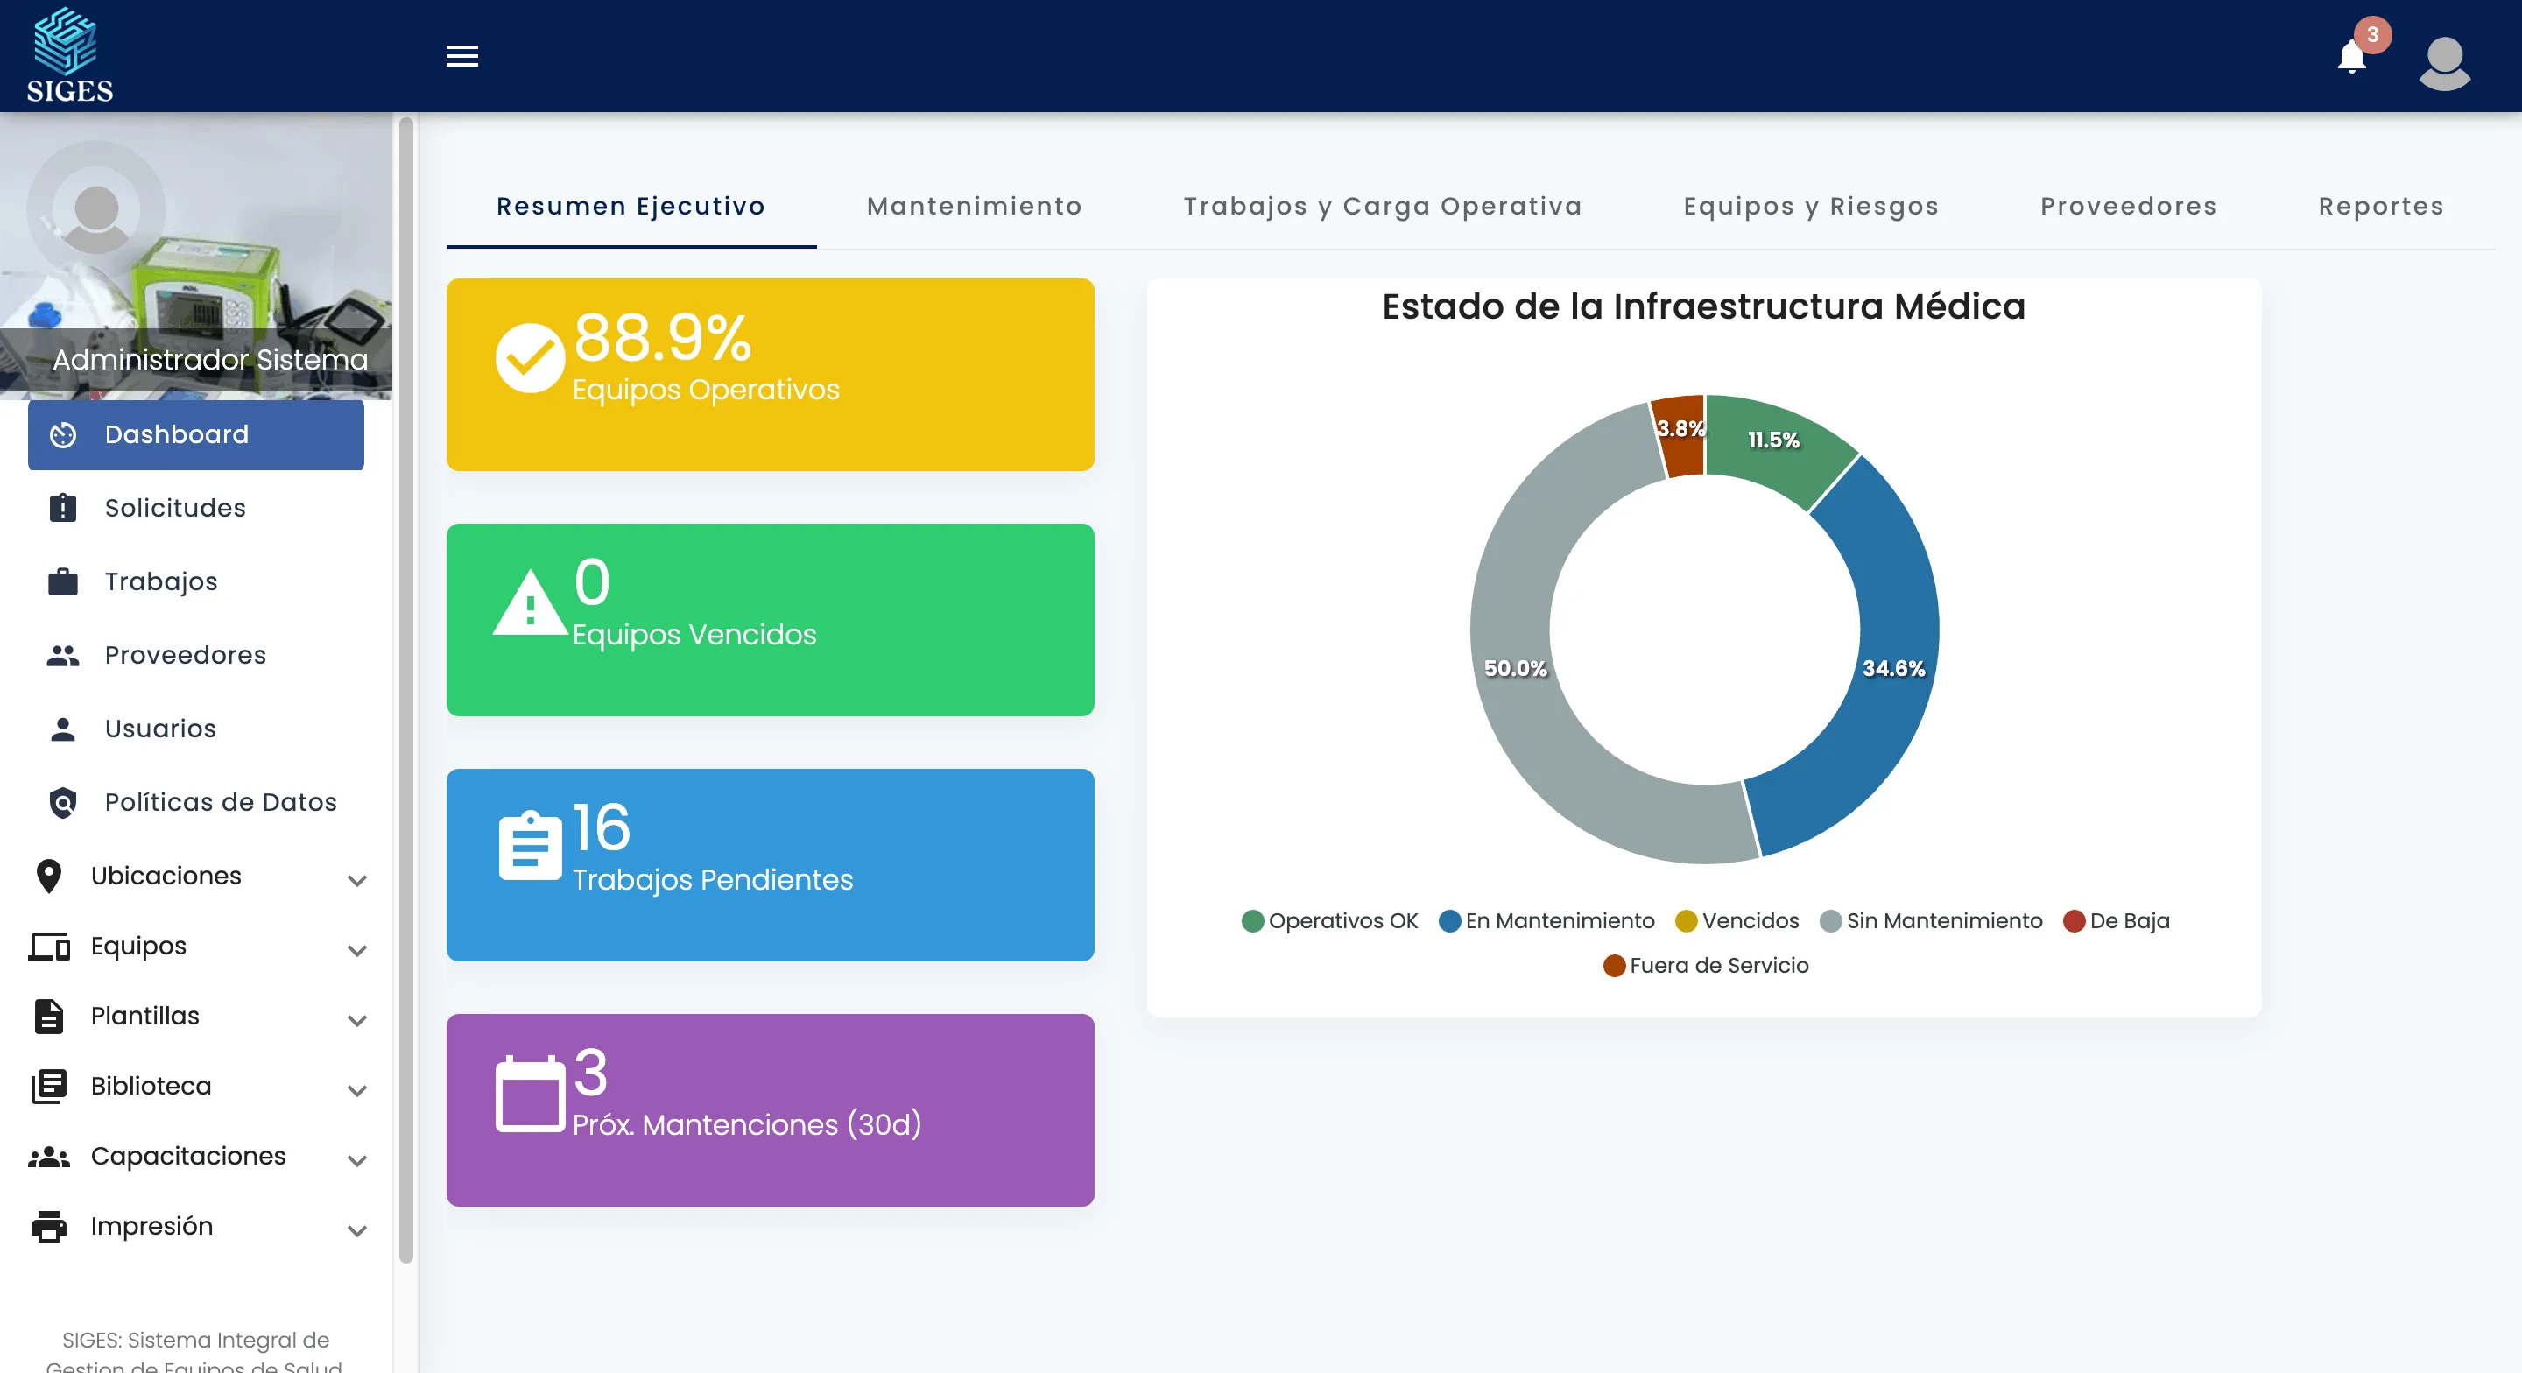Click the Dashboard gauge icon
The height and width of the screenshot is (1373, 2522).
[x=63, y=435]
